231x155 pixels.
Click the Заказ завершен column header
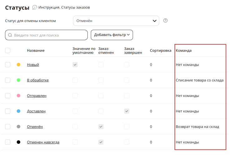133,51
